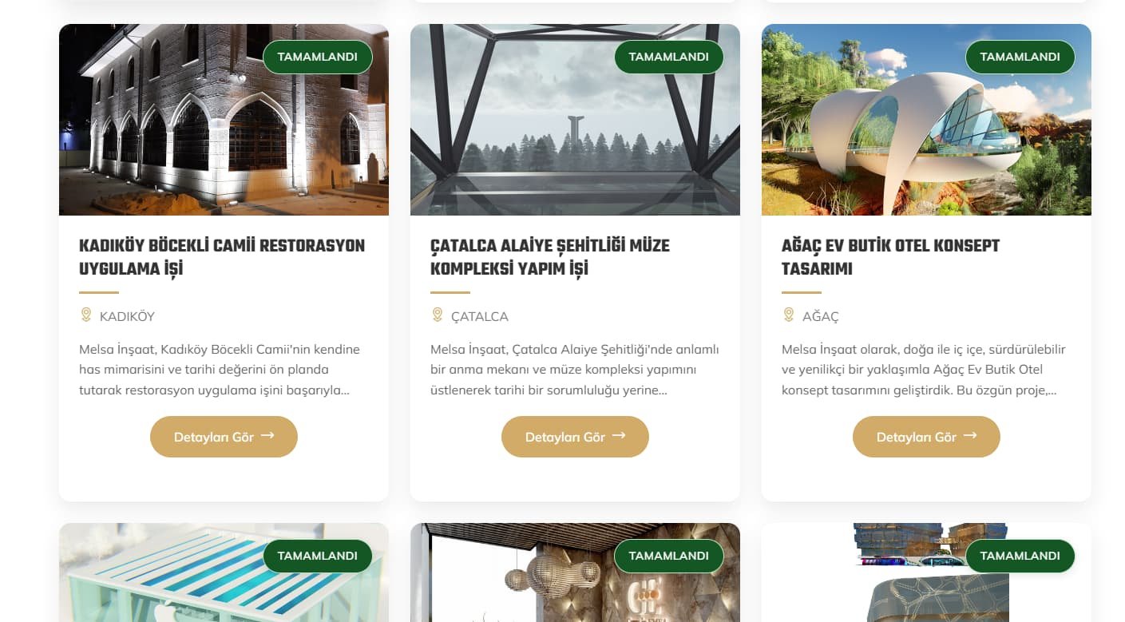Open the bottom-left glass roof project image

click(224, 572)
